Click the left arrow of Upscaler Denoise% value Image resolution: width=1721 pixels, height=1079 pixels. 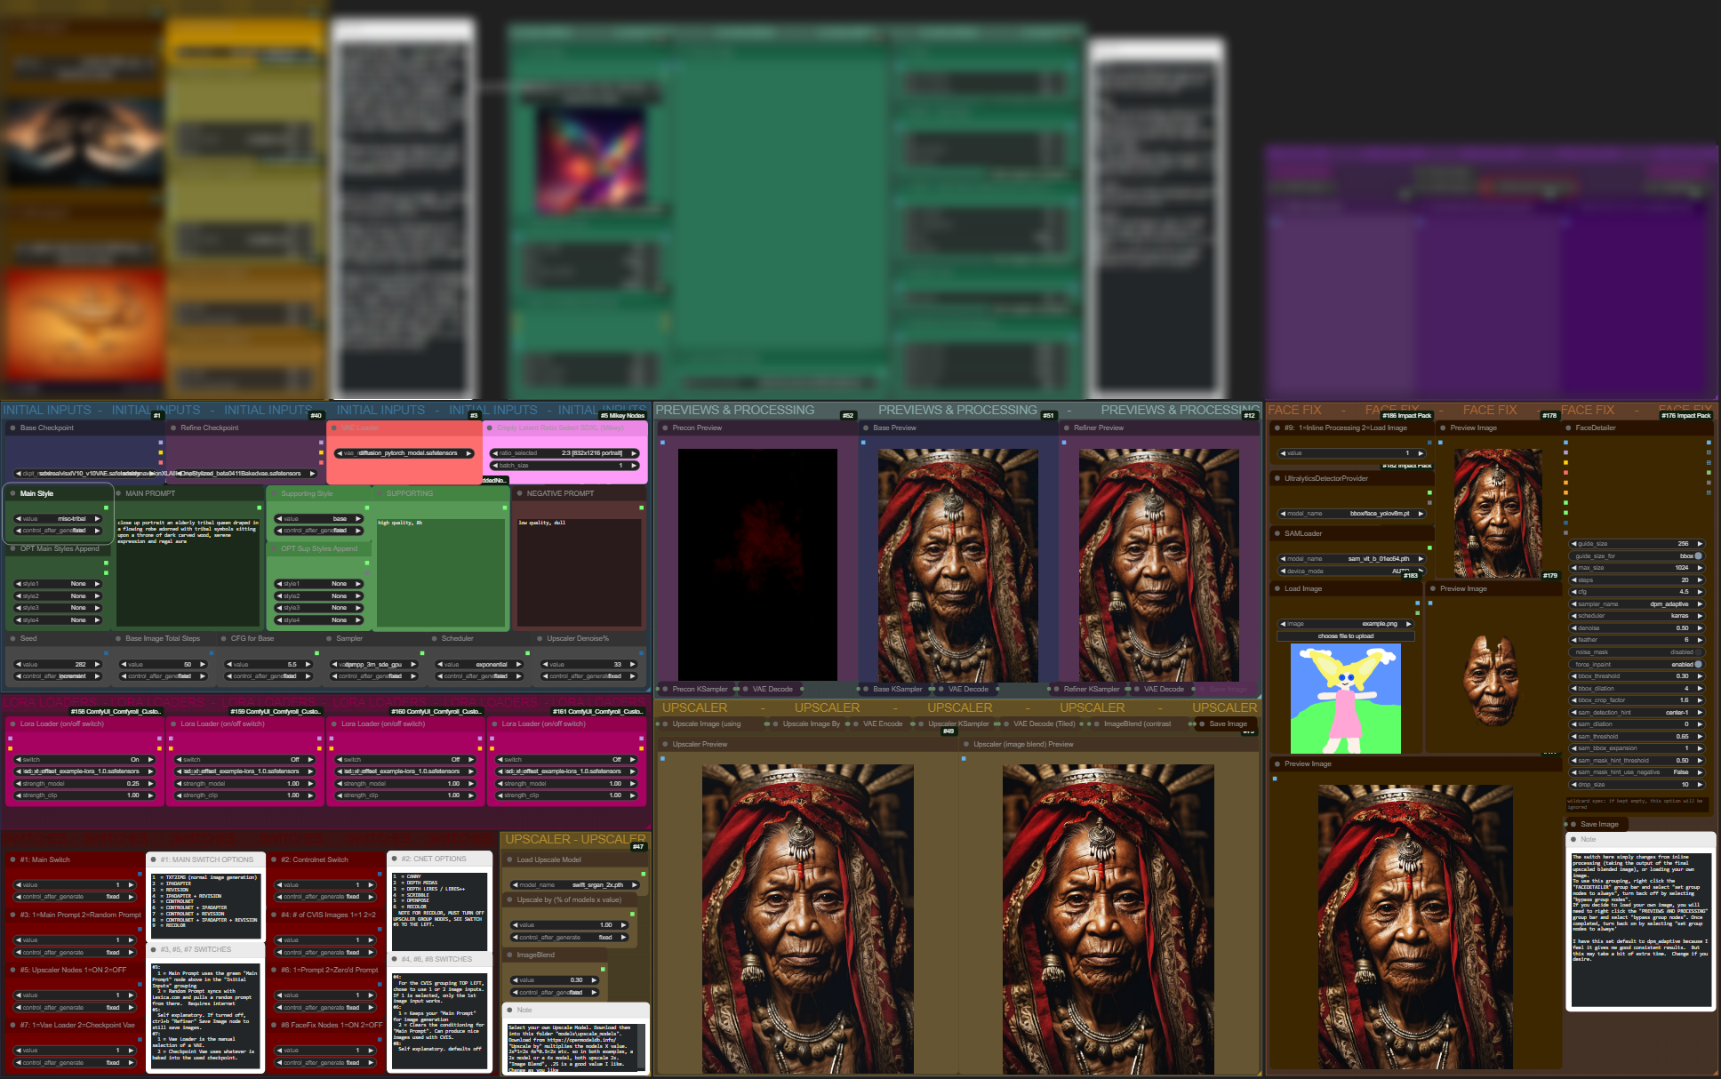[545, 664]
